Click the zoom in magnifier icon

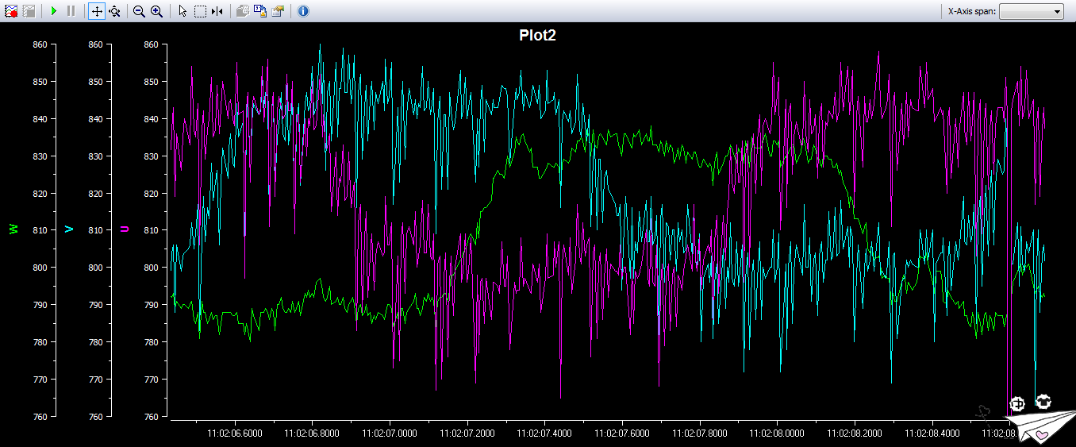point(156,11)
